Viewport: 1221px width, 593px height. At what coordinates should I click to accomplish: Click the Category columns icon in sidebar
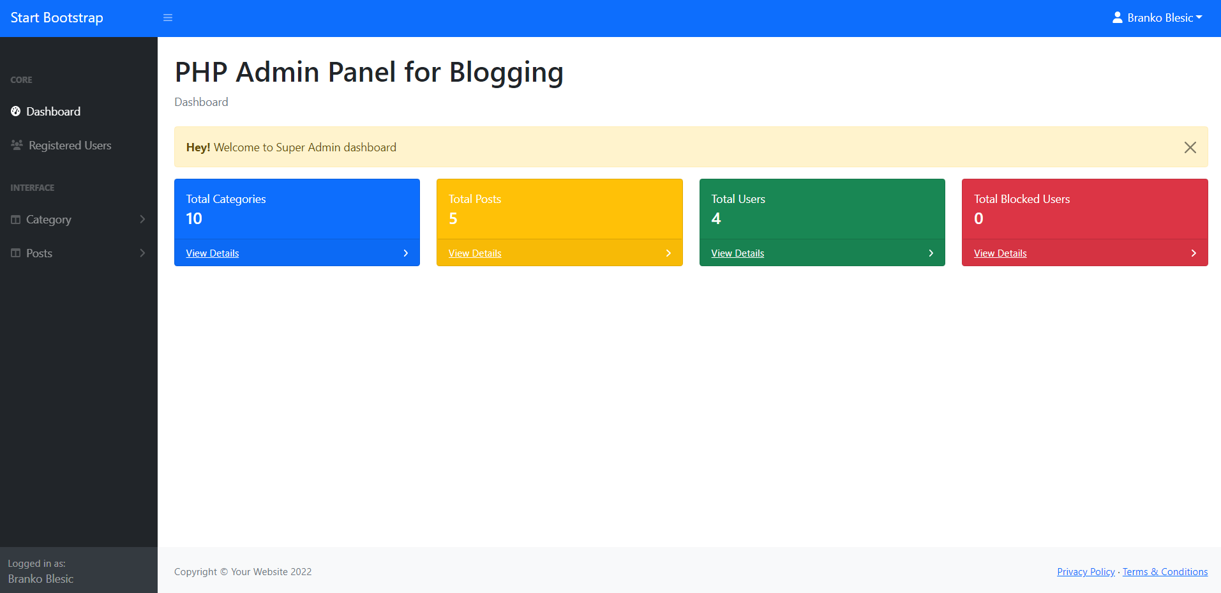pos(15,219)
